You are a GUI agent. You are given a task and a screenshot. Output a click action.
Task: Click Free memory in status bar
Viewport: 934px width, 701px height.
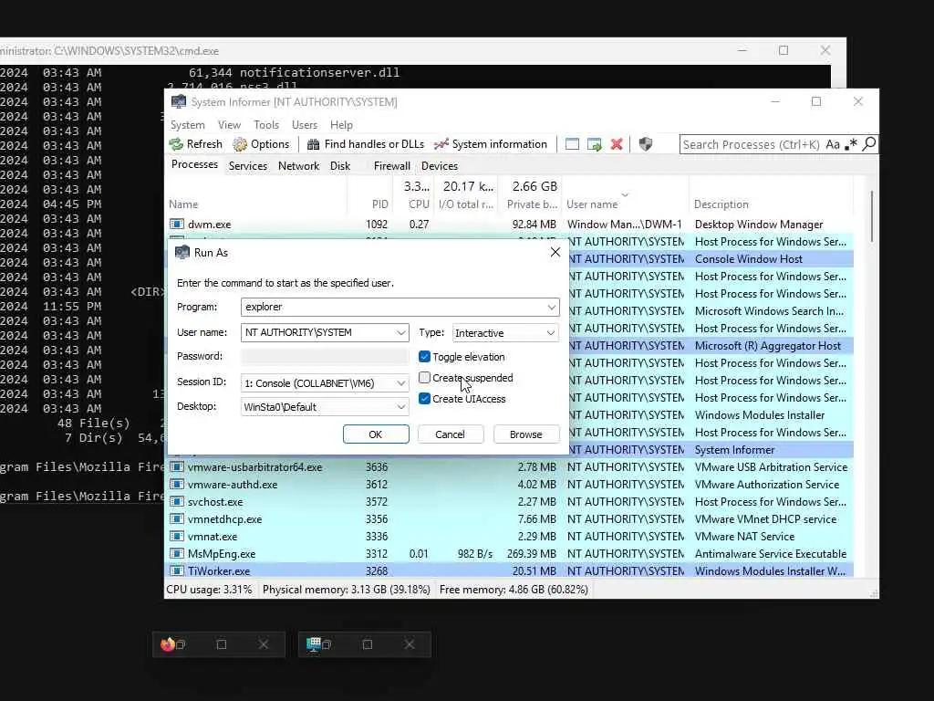(514, 590)
